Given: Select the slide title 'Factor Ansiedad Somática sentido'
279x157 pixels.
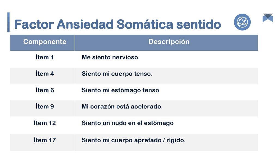Looking at the screenshot, I should (117, 24).
